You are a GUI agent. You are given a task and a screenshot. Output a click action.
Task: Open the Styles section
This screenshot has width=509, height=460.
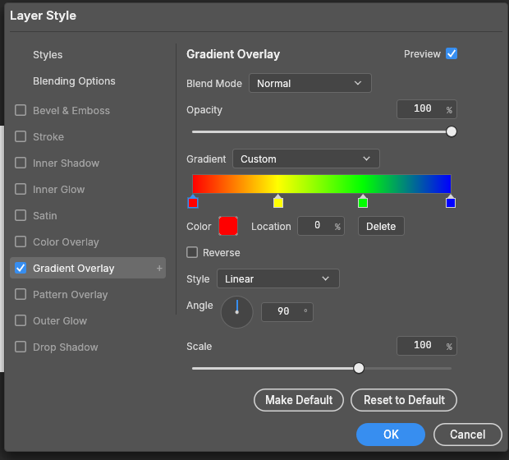(48, 54)
